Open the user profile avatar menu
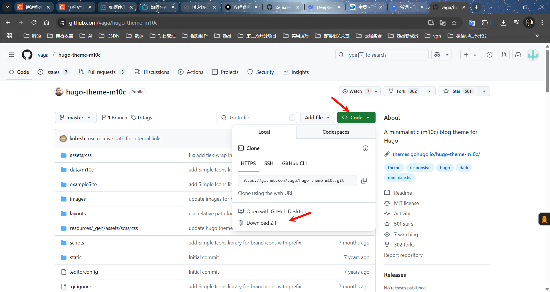 (x=533, y=55)
